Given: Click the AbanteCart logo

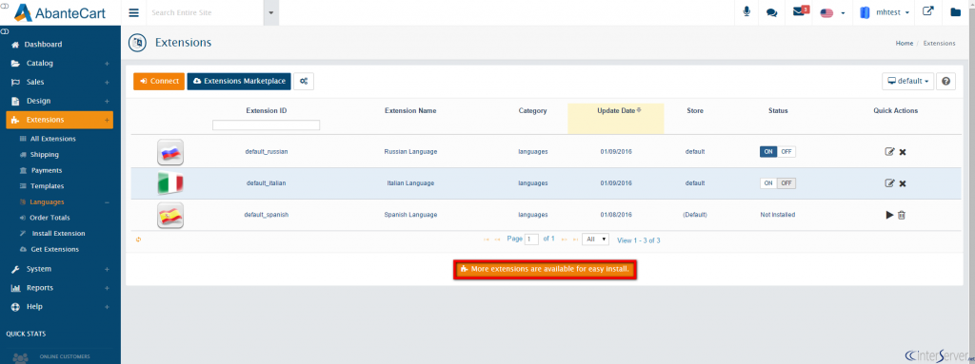Looking at the screenshot, I should (x=60, y=12).
